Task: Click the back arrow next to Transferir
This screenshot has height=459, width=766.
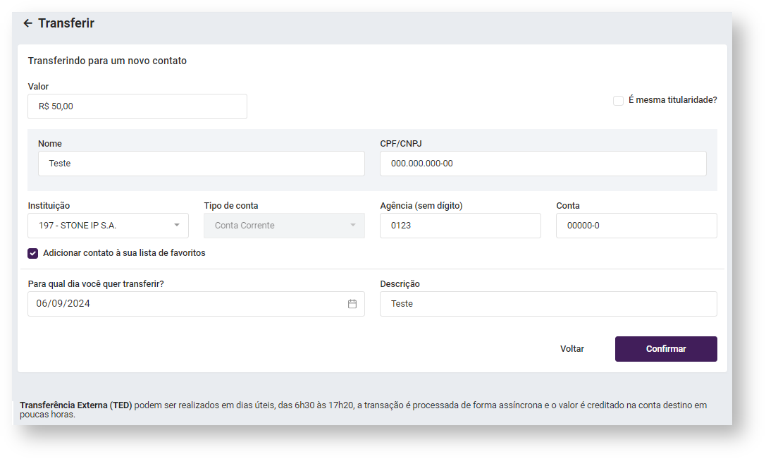Action: tap(27, 23)
